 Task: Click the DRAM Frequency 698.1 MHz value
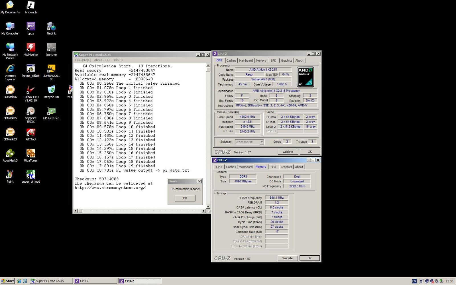276,198
